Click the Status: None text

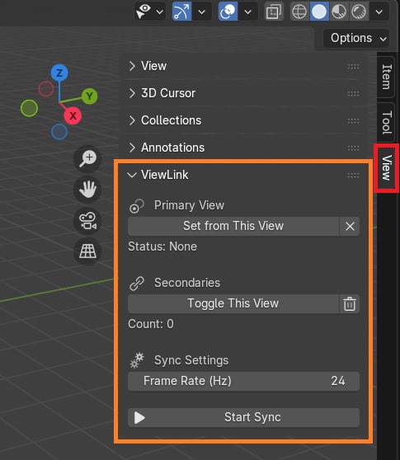162,246
